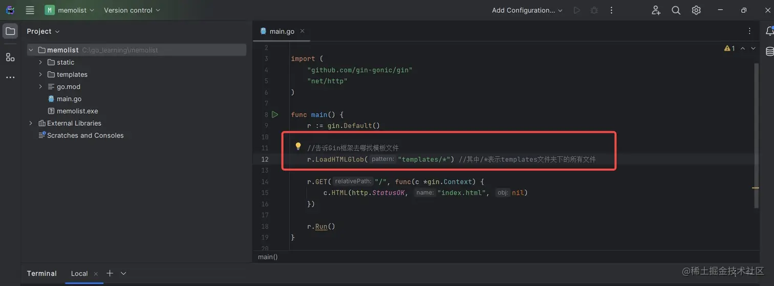Viewport: 774px width, 286px height.
Task: Open the More Actions vertical dots menu
Action: point(611,10)
